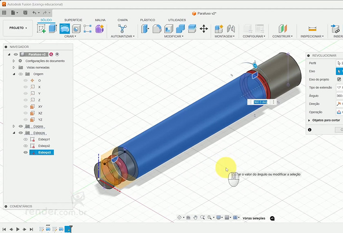Select Esboço2 in the browser
Viewport: 343px width, 233px height.
[x=44, y=146]
